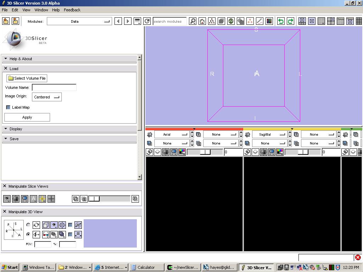This screenshot has height=272, width=363.
Task: Click the magnifier icon beside search modules
Action: pyautogui.click(x=192, y=21)
